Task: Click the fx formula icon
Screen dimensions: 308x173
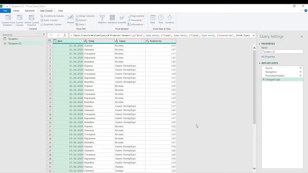Action: tap(64, 35)
